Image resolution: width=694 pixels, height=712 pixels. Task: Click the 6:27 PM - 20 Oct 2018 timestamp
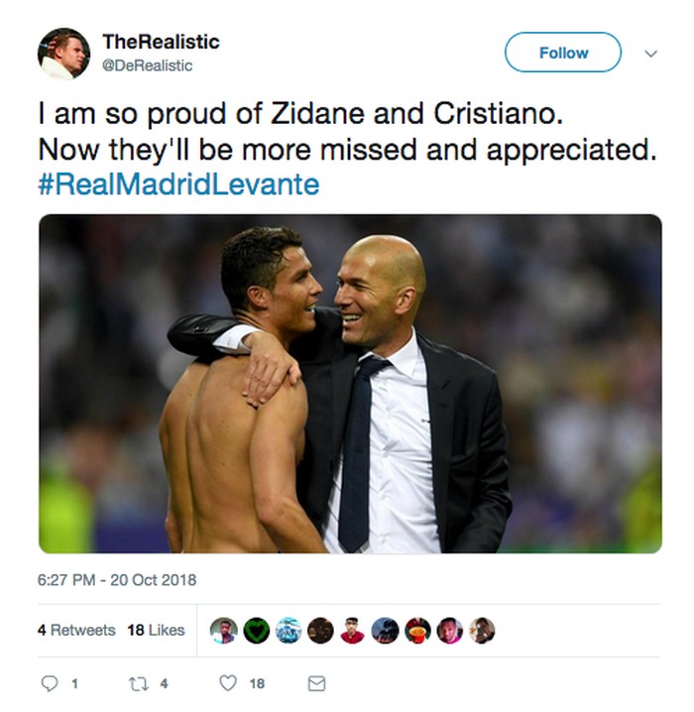(x=117, y=579)
